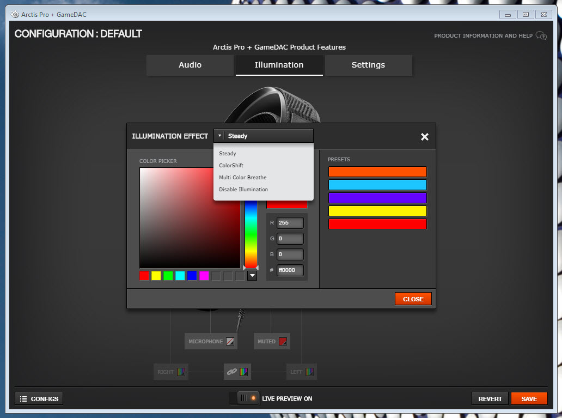Maximize the Arctis Pro window
The width and height of the screenshot is (562, 418).
[x=526, y=15]
